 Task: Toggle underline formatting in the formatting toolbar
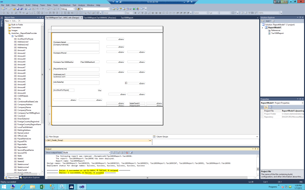[142, 12]
